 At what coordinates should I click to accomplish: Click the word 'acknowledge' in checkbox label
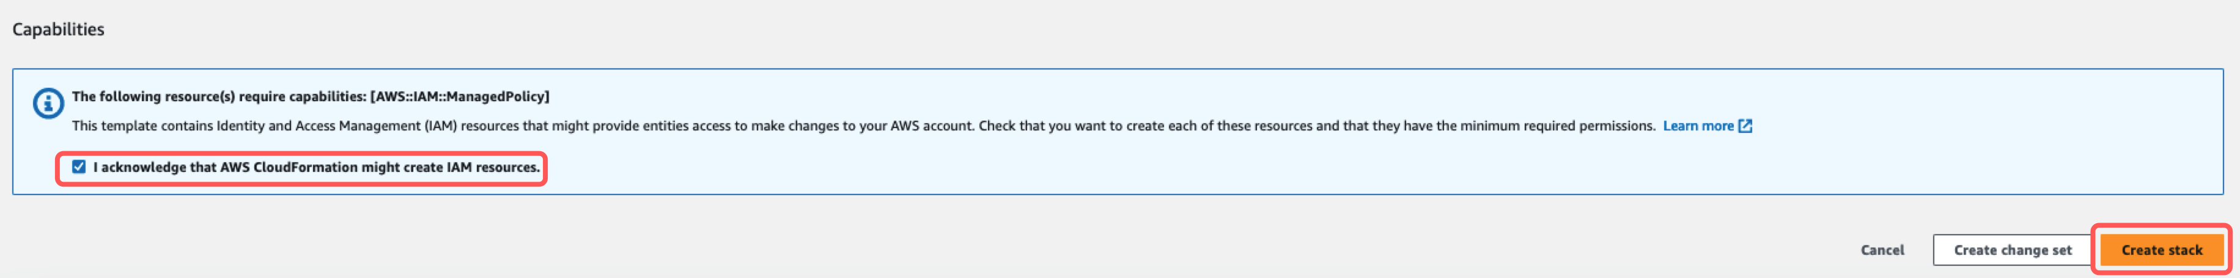tap(144, 167)
